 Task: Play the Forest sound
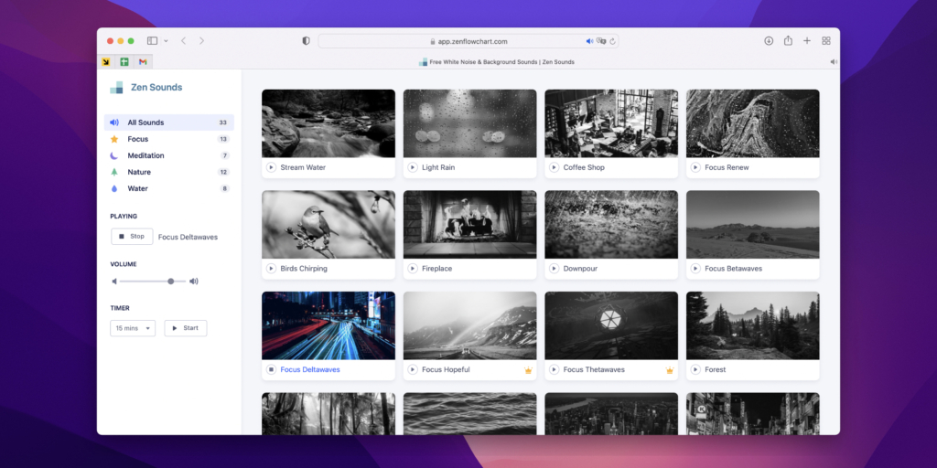point(695,369)
